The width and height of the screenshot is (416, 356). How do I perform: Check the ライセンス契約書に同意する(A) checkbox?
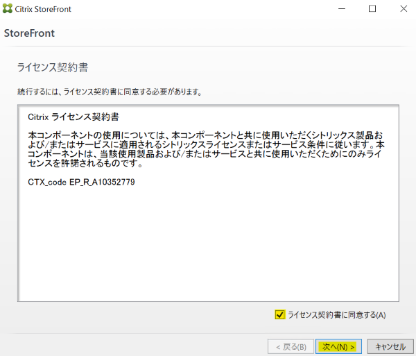tap(279, 314)
